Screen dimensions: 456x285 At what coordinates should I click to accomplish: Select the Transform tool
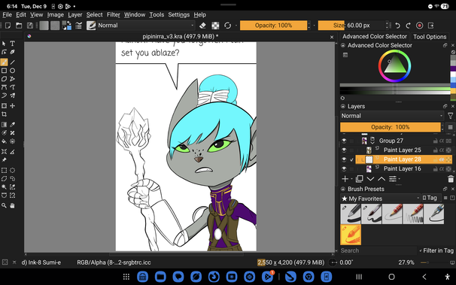4,106
